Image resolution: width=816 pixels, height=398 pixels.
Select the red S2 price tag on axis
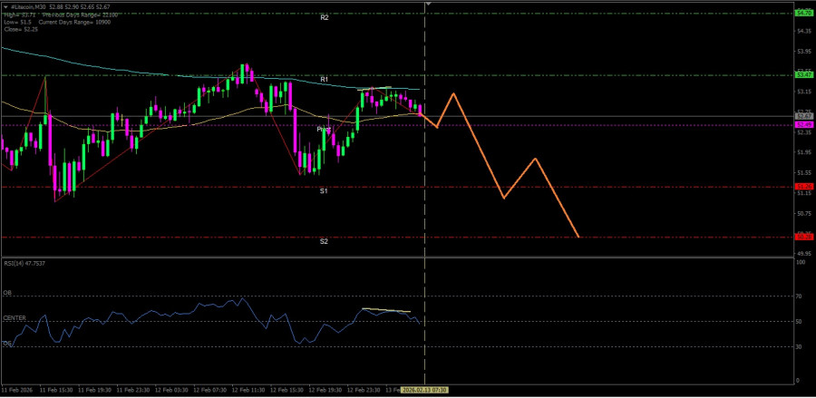point(803,237)
